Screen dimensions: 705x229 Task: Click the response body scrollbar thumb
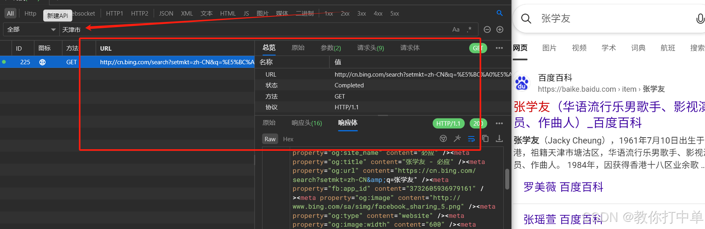(507, 179)
